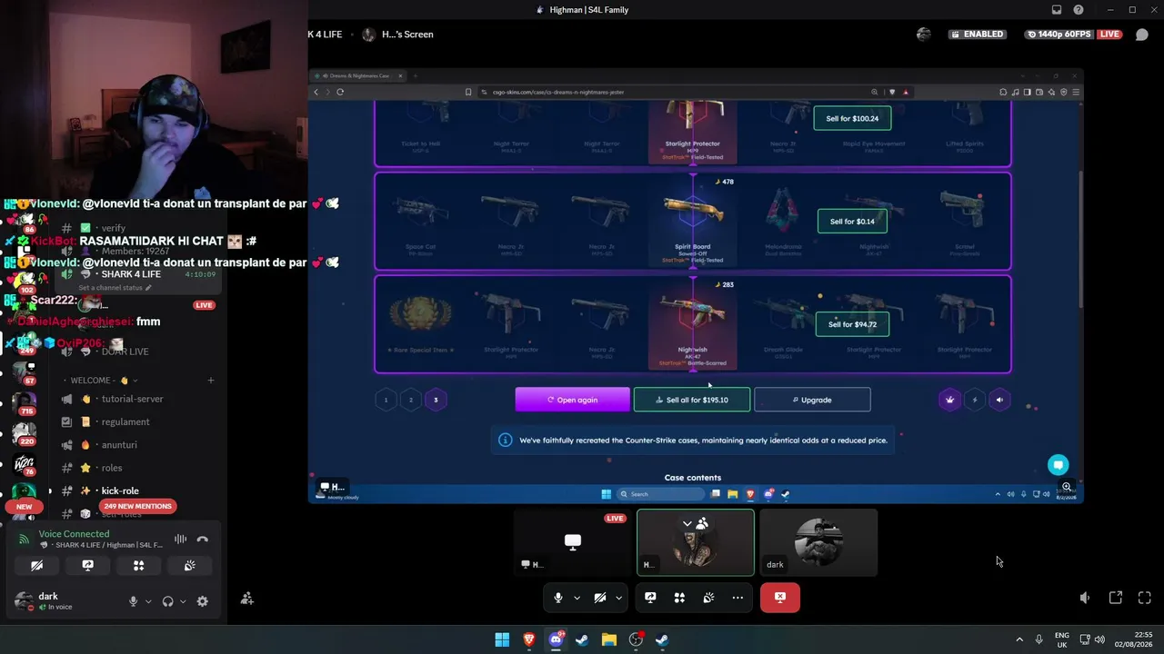Pop out the stream window
This screenshot has height=654, width=1164.
point(1115,598)
